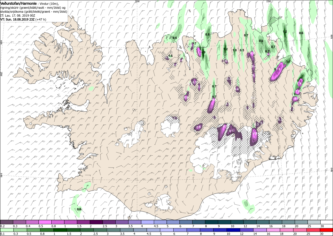Screen dimensions: 333x236
Task: Click the lower legend swatch between 1 and 1.5
Action: 60,230
